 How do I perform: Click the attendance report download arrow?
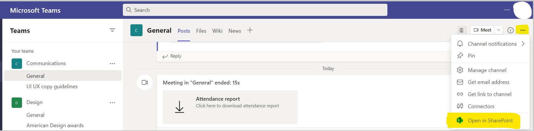point(179,107)
